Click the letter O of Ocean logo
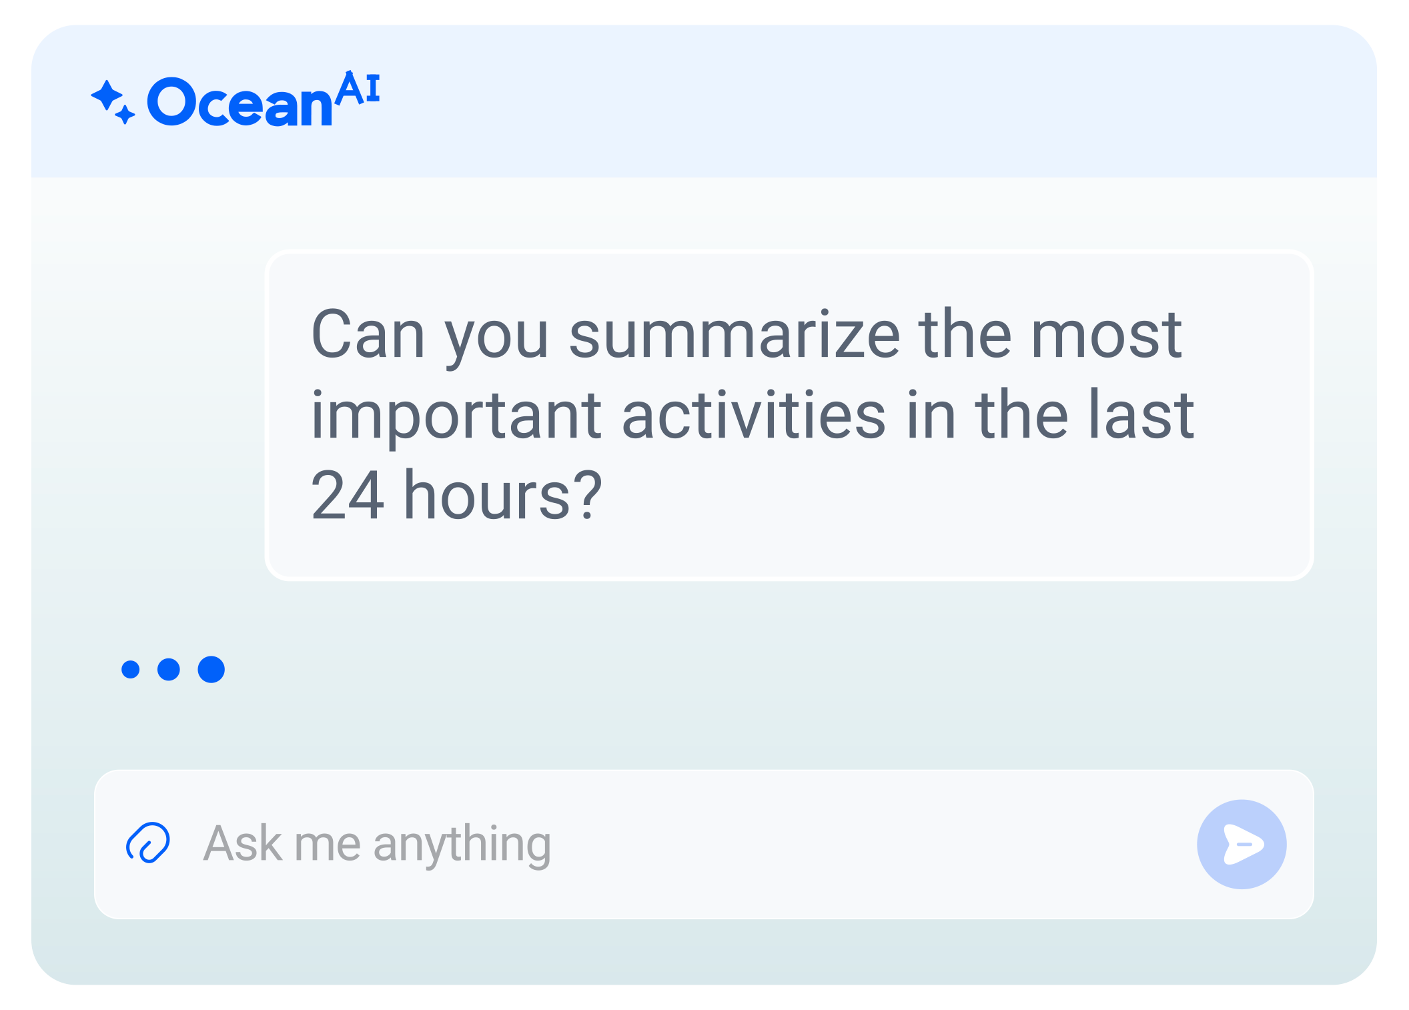 pos(171,101)
